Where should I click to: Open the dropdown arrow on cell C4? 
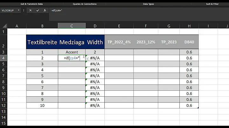pos(87,59)
